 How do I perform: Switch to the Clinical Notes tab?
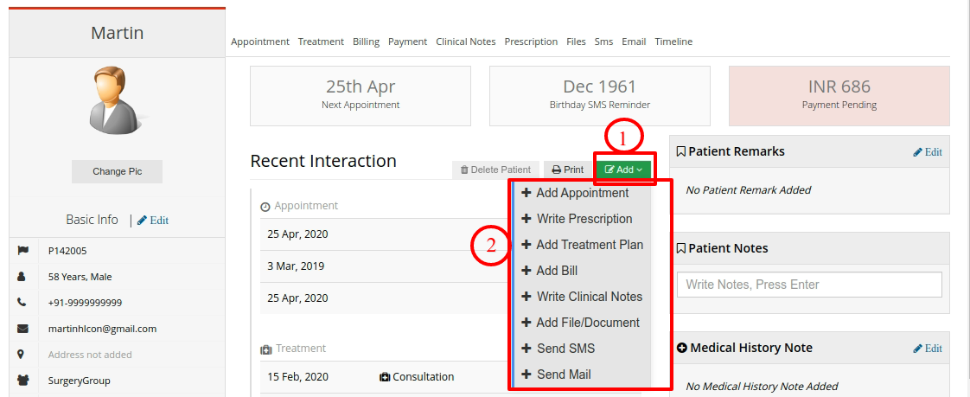466,42
